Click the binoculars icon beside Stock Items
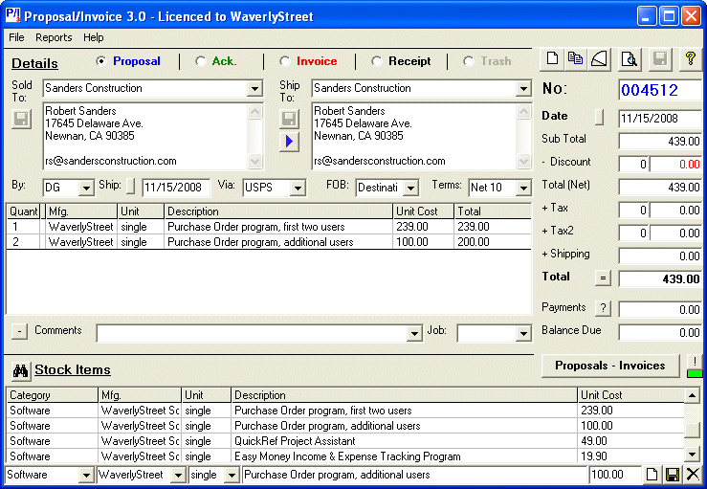This screenshot has height=489, width=707. tap(20, 370)
